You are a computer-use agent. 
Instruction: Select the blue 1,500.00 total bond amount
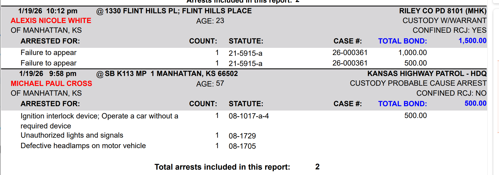point(472,41)
